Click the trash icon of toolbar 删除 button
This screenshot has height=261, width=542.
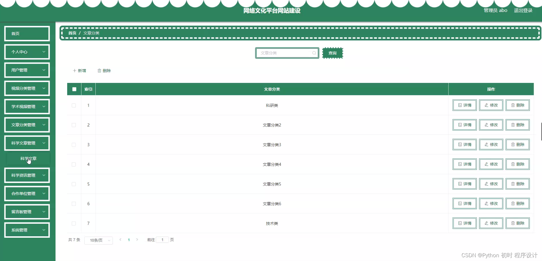[x=99, y=71]
